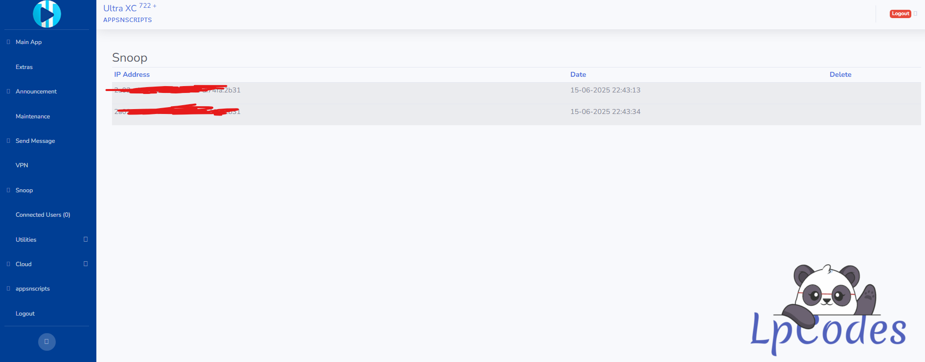Image resolution: width=925 pixels, height=362 pixels.
Task: Open the Extras menu item
Action: coord(24,67)
